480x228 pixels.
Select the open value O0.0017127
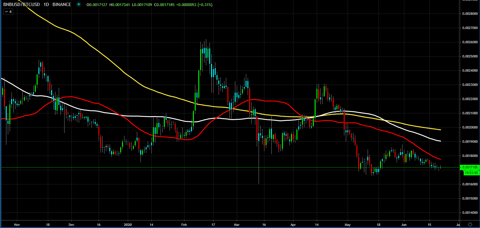point(97,5)
